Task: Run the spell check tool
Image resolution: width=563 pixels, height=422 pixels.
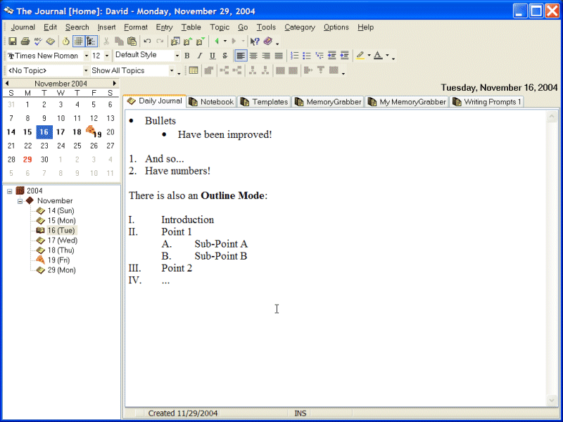Action: pyautogui.click(x=38, y=41)
